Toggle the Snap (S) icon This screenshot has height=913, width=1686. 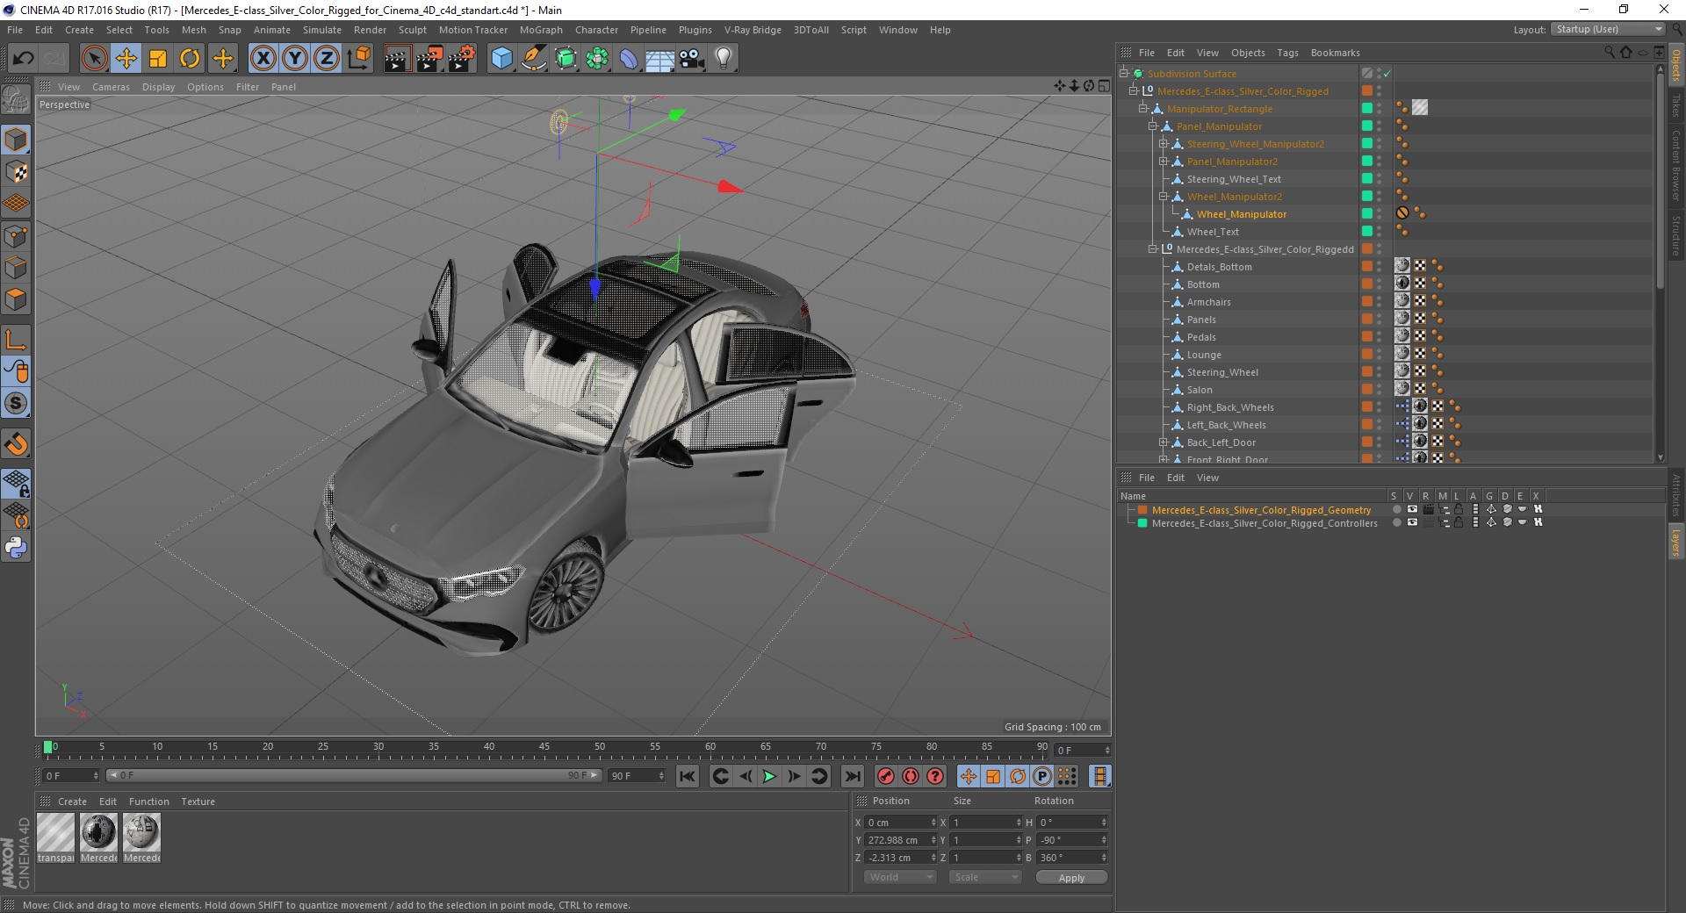16,404
